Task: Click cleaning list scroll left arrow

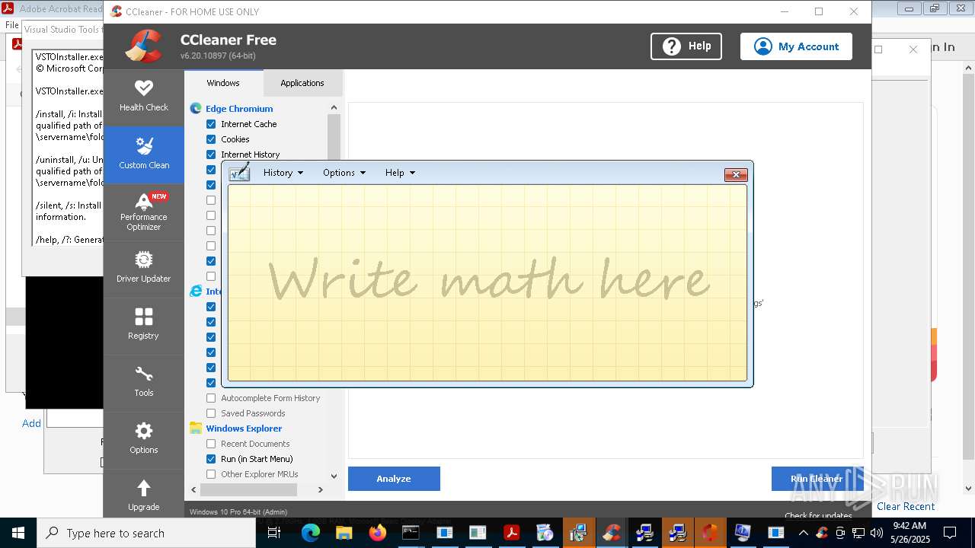Action: [x=193, y=489]
